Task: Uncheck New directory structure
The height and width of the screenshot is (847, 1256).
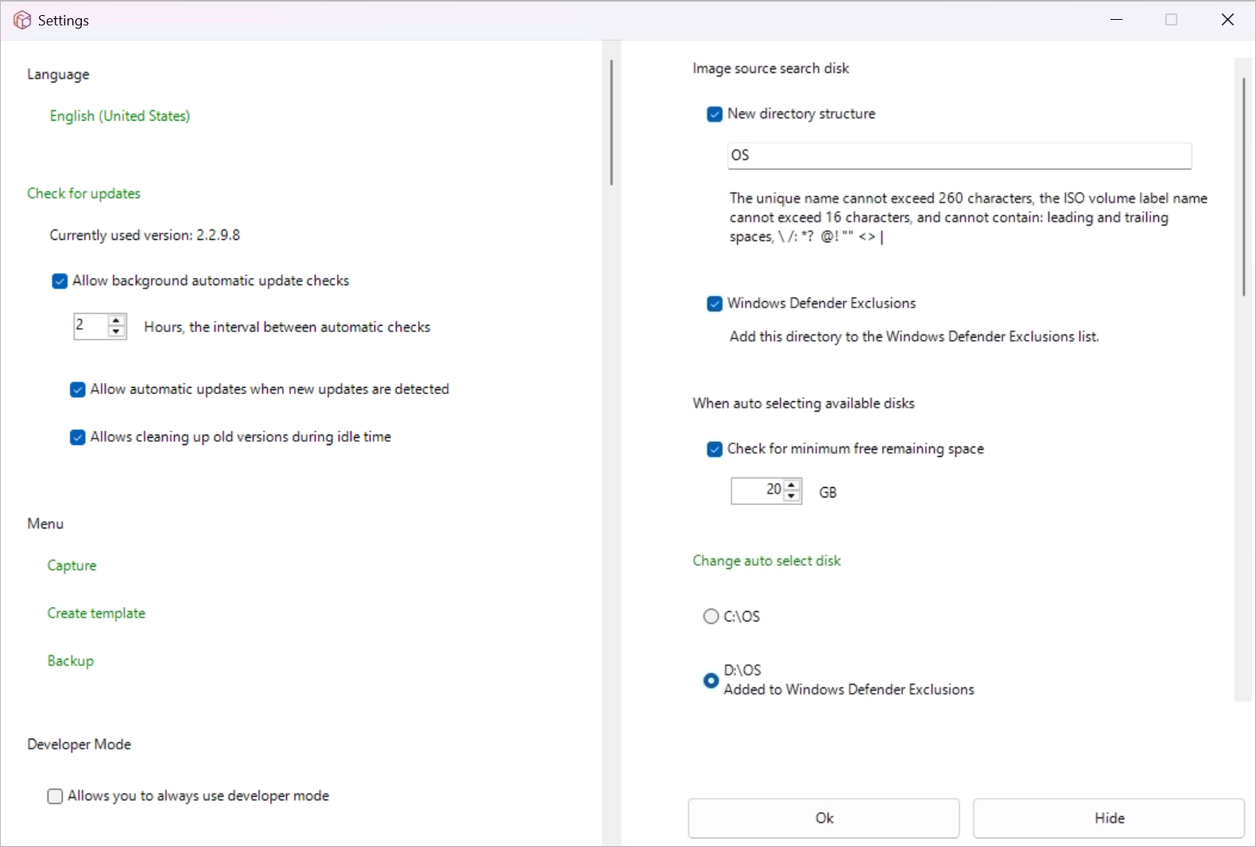Action: (x=714, y=114)
